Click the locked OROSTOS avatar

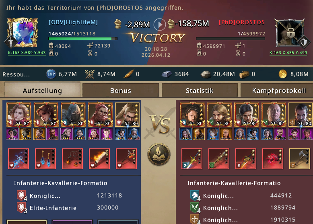pyautogui.click(x=290, y=33)
